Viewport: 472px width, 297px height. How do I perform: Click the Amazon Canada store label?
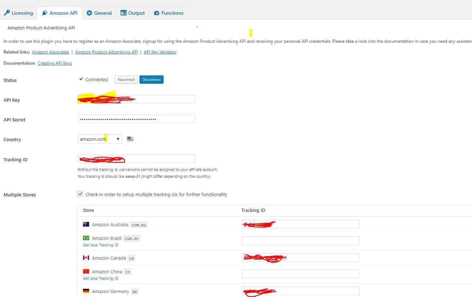(x=109, y=258)
